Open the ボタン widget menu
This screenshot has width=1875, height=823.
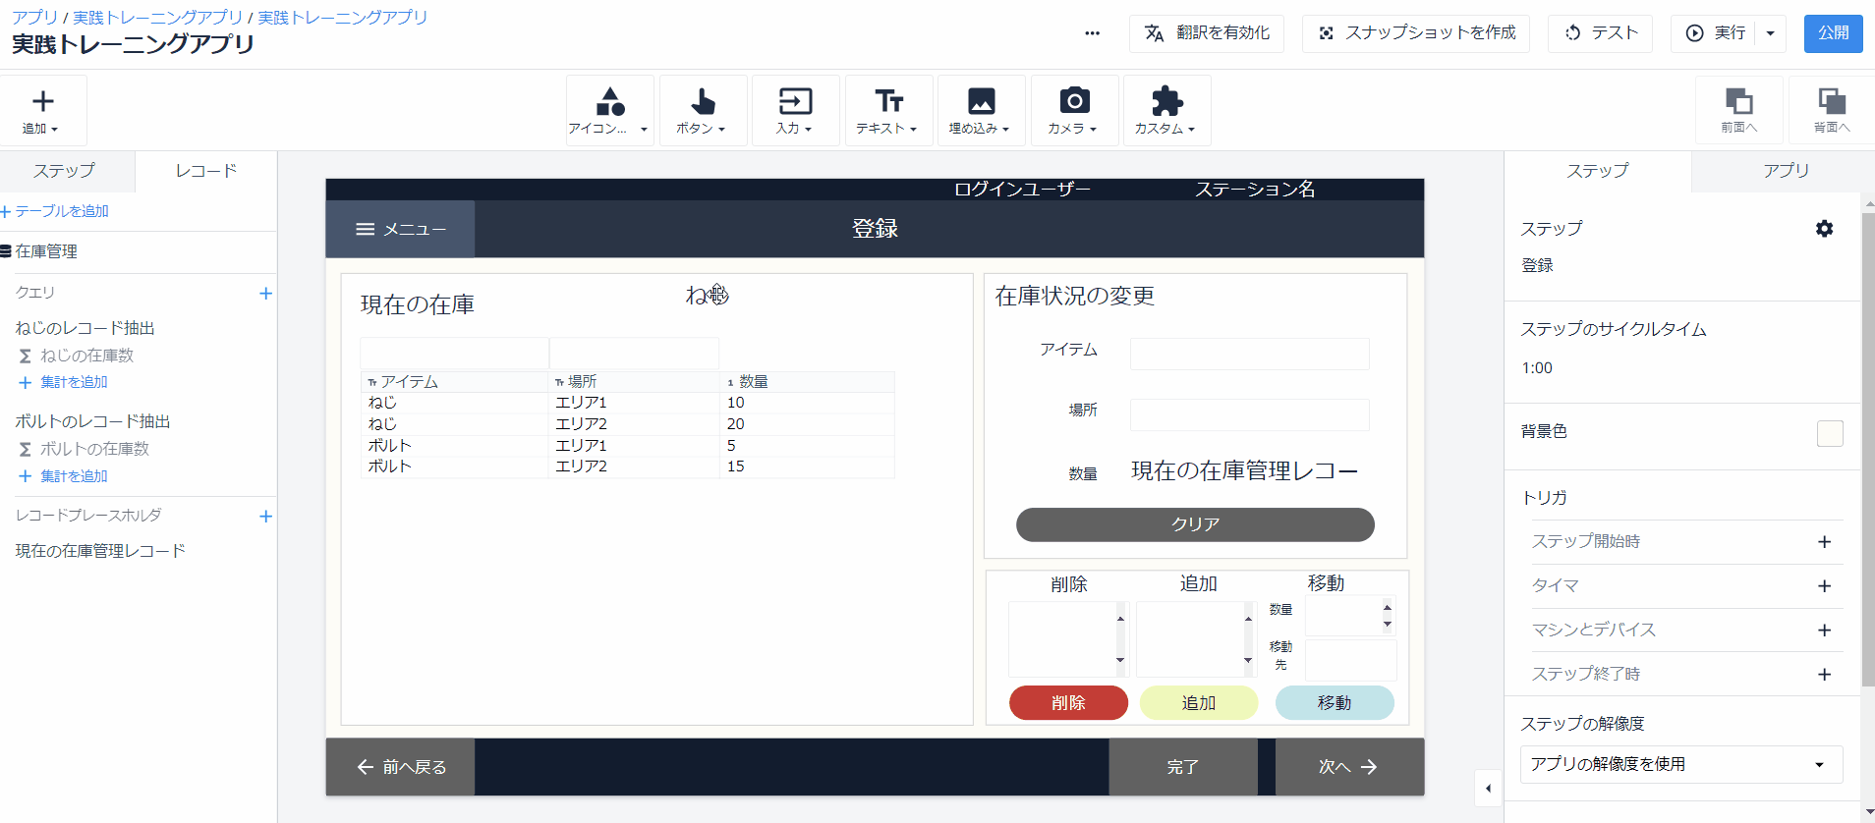point(703,110)
